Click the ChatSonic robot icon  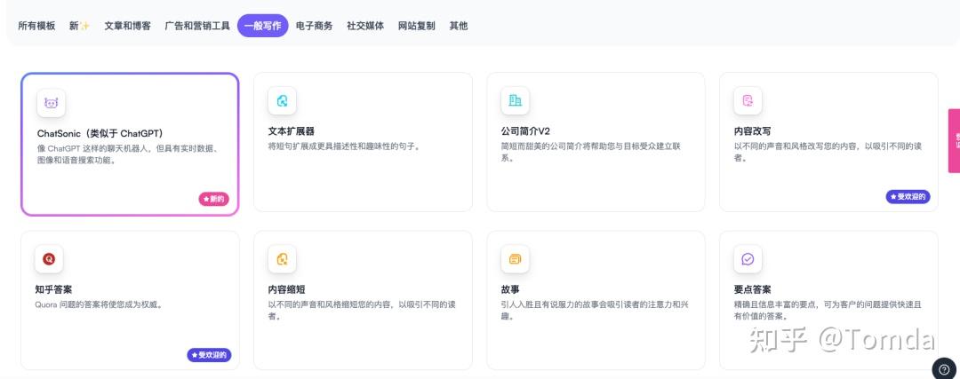[51, 103]
